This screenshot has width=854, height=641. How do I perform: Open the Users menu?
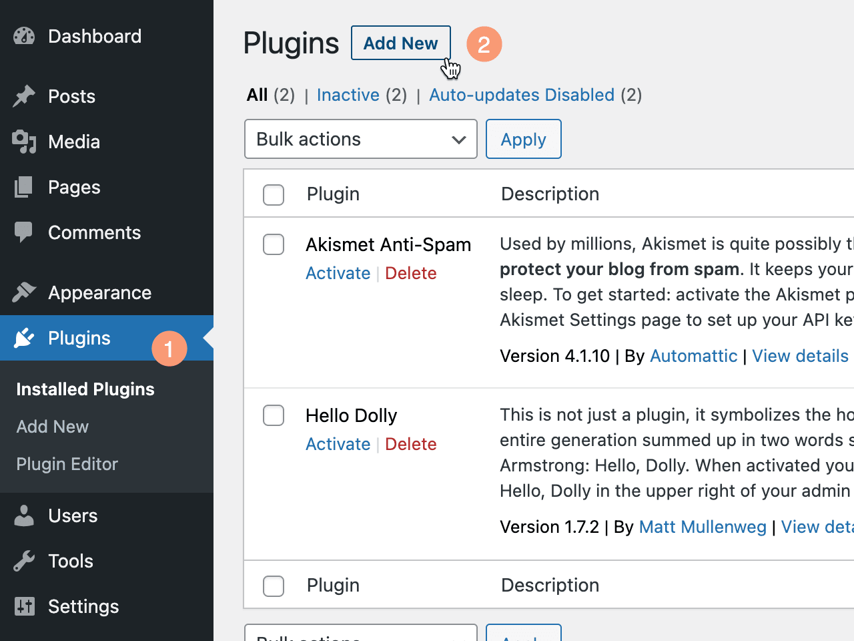(73, 515)
